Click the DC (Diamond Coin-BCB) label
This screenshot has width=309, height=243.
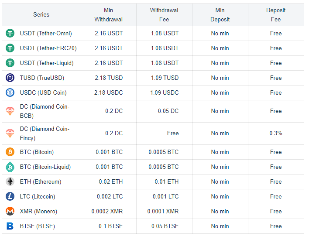(45, 111)
